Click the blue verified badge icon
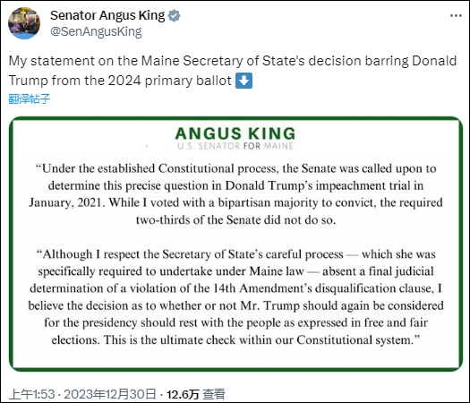 tap(175, 15)
